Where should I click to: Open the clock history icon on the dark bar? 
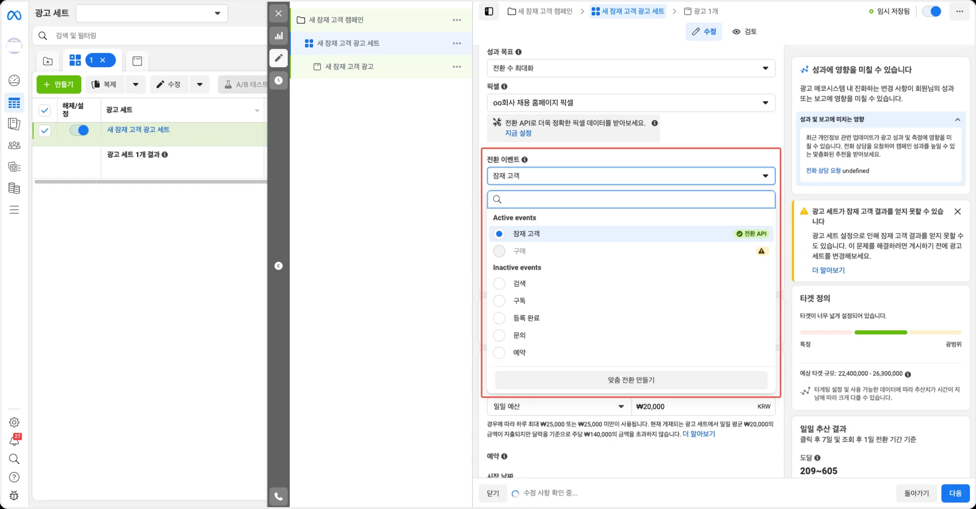click(x=279, y=80)
